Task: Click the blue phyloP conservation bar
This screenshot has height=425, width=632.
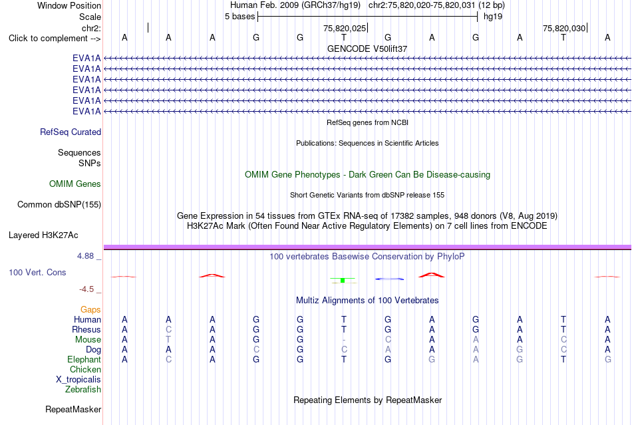Action: pyautogui.click(x=389, y=279)
